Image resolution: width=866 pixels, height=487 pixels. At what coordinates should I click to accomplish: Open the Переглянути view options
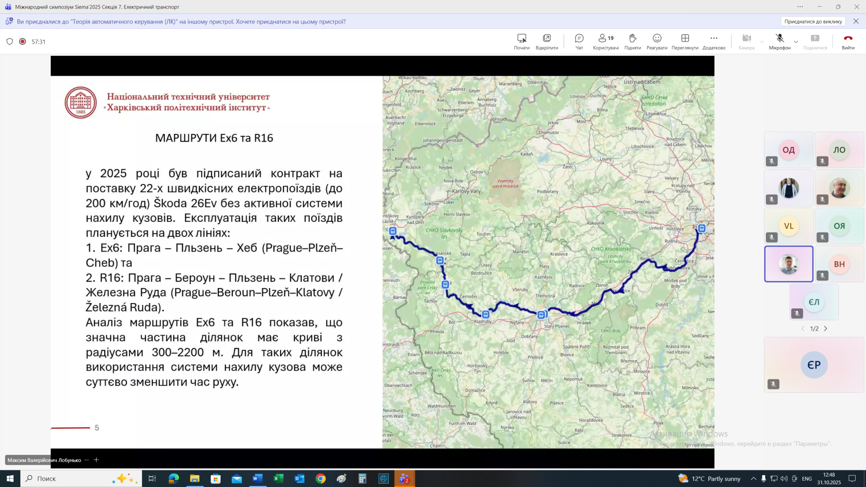pos(685,41)
